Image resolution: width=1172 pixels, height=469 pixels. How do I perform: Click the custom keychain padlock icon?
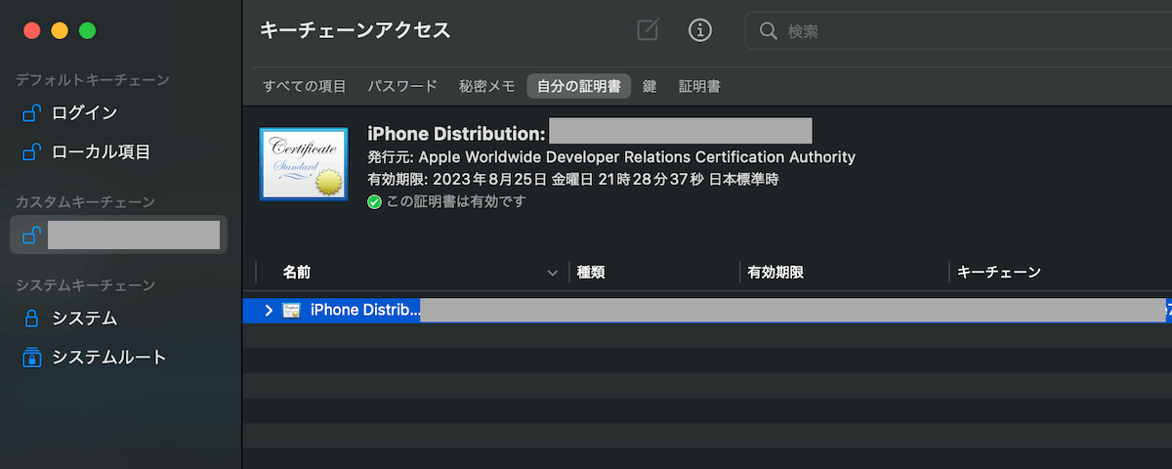31,235
